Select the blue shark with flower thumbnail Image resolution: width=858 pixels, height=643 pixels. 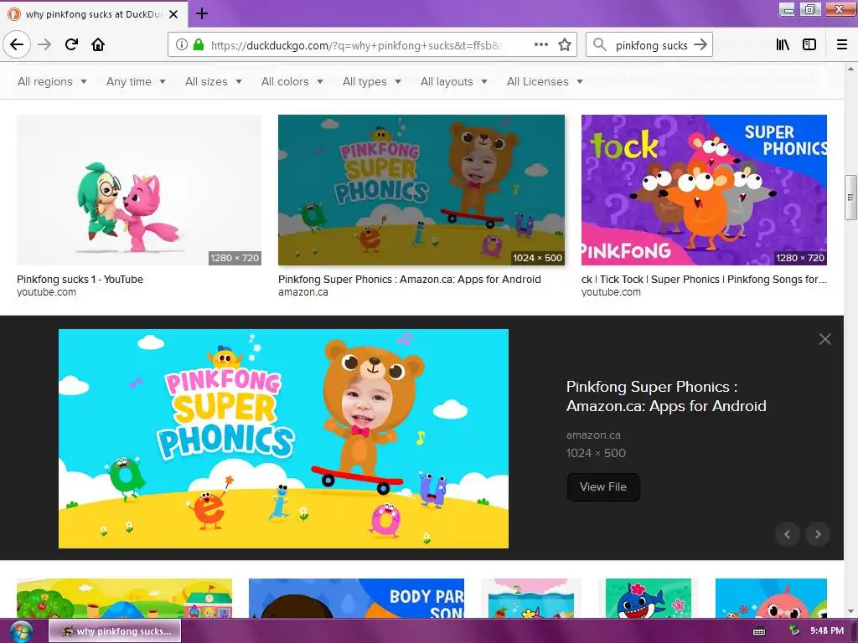tap(649, 598)
